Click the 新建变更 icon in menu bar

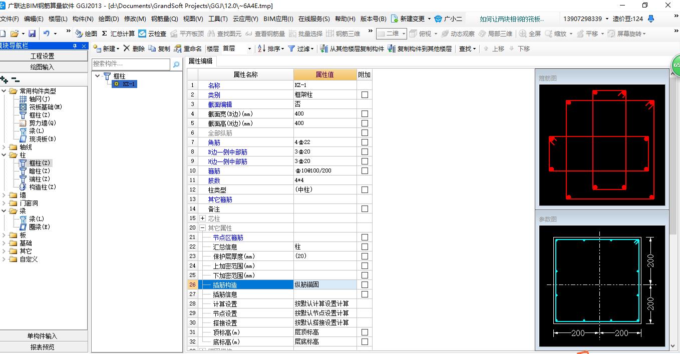point(395,18)
